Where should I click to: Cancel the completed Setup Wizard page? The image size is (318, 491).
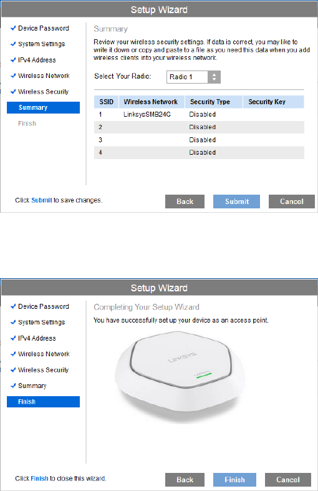pos(288,480)
